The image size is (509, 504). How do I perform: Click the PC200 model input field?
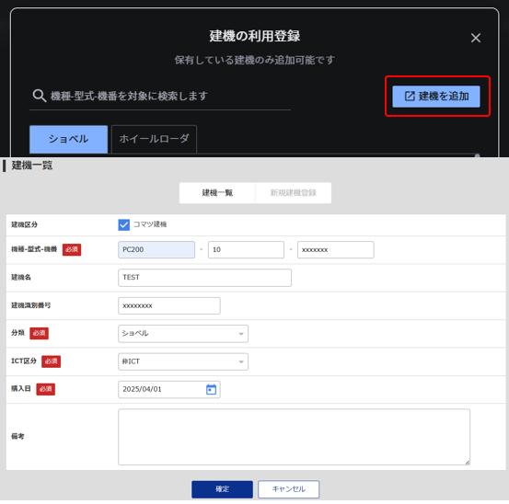[x=156, y=250]
